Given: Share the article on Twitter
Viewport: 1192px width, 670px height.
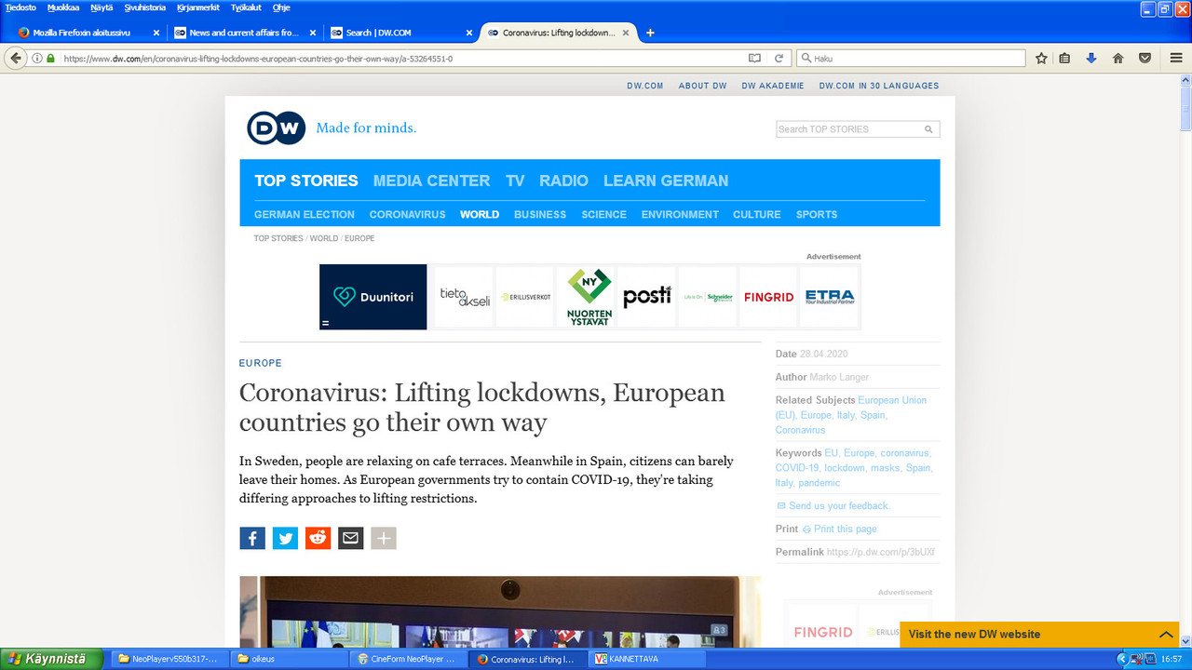Looking at the screenshot, I should pyautogui.click(x=285, y=538).
